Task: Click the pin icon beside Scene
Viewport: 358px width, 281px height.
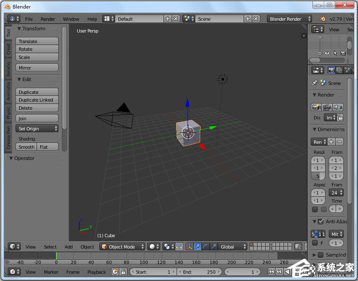Action: pyautogui.click(x=314, y=83)
